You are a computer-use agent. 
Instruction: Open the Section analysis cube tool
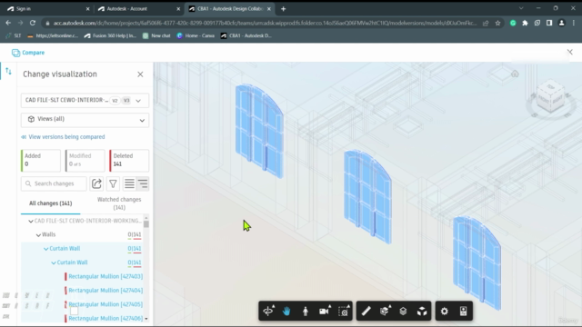click(385, 311)
